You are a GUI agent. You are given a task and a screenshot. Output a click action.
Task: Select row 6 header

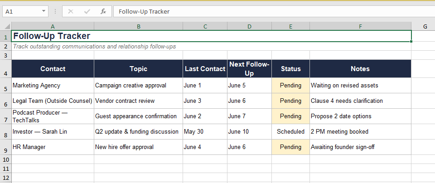tap(6, 101)
